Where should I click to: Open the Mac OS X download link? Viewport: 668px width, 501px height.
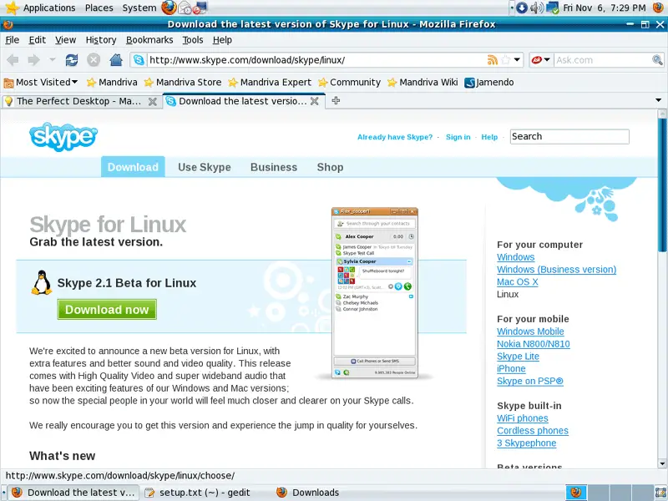click(517, 281)
